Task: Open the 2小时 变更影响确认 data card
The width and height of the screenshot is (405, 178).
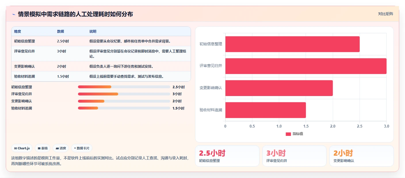Action: 362,156
